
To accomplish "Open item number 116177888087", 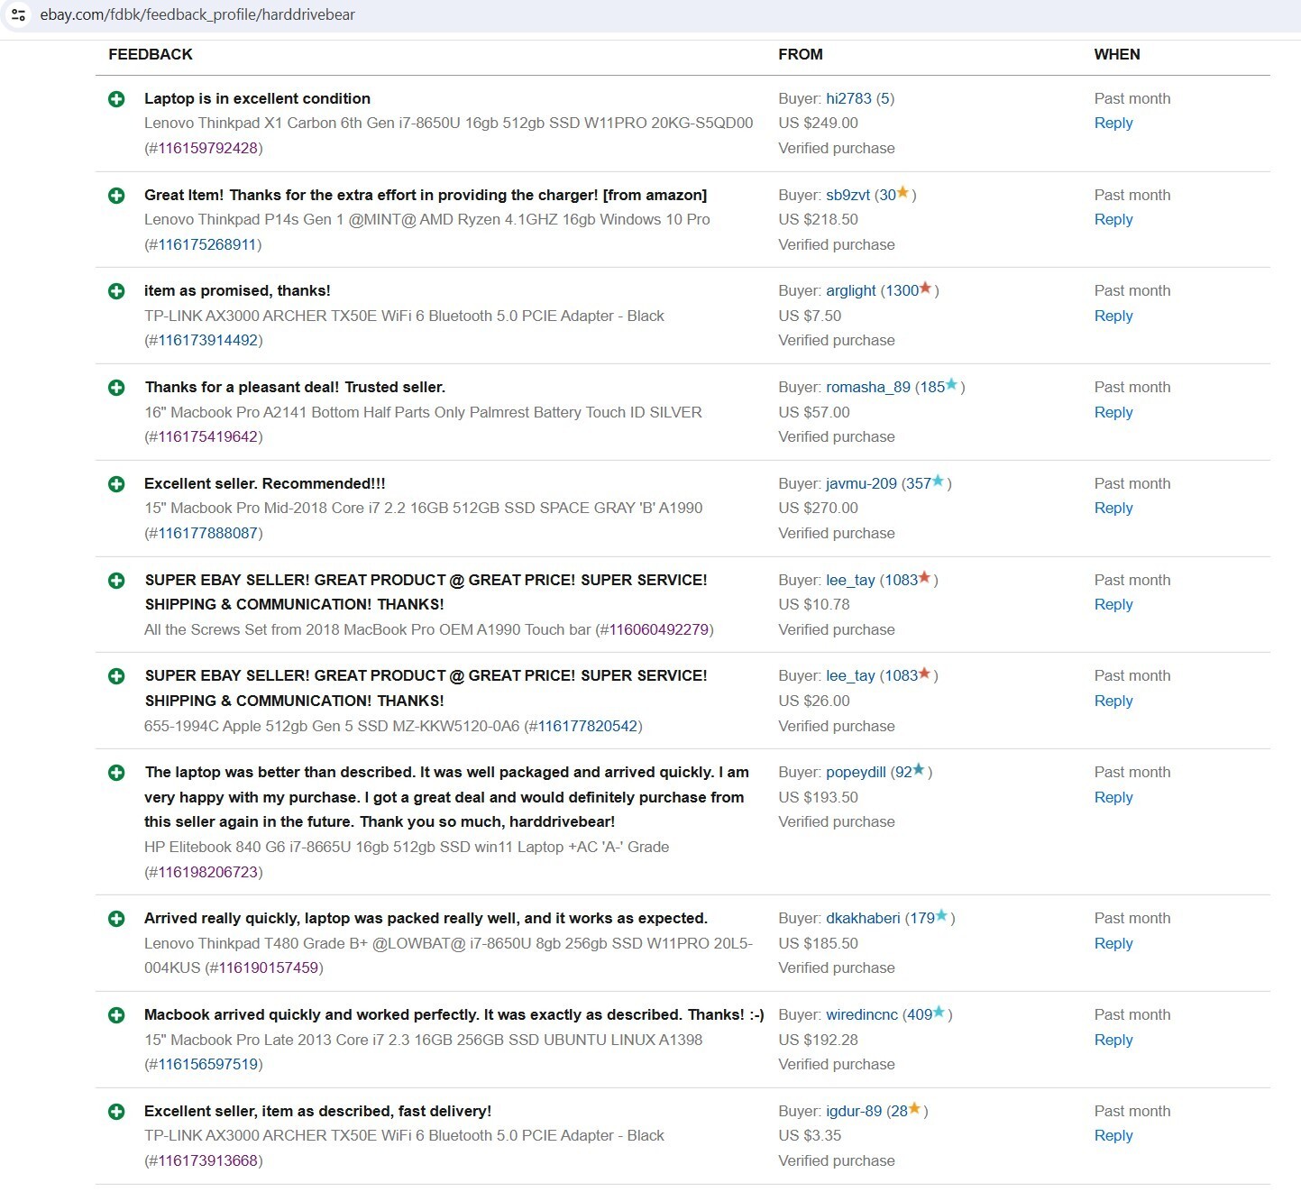I will (208, 533).
